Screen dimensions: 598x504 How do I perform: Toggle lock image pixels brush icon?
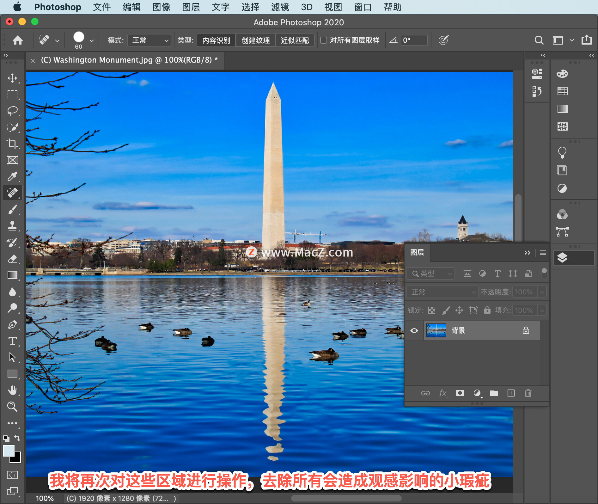click(x=446, y=310)
